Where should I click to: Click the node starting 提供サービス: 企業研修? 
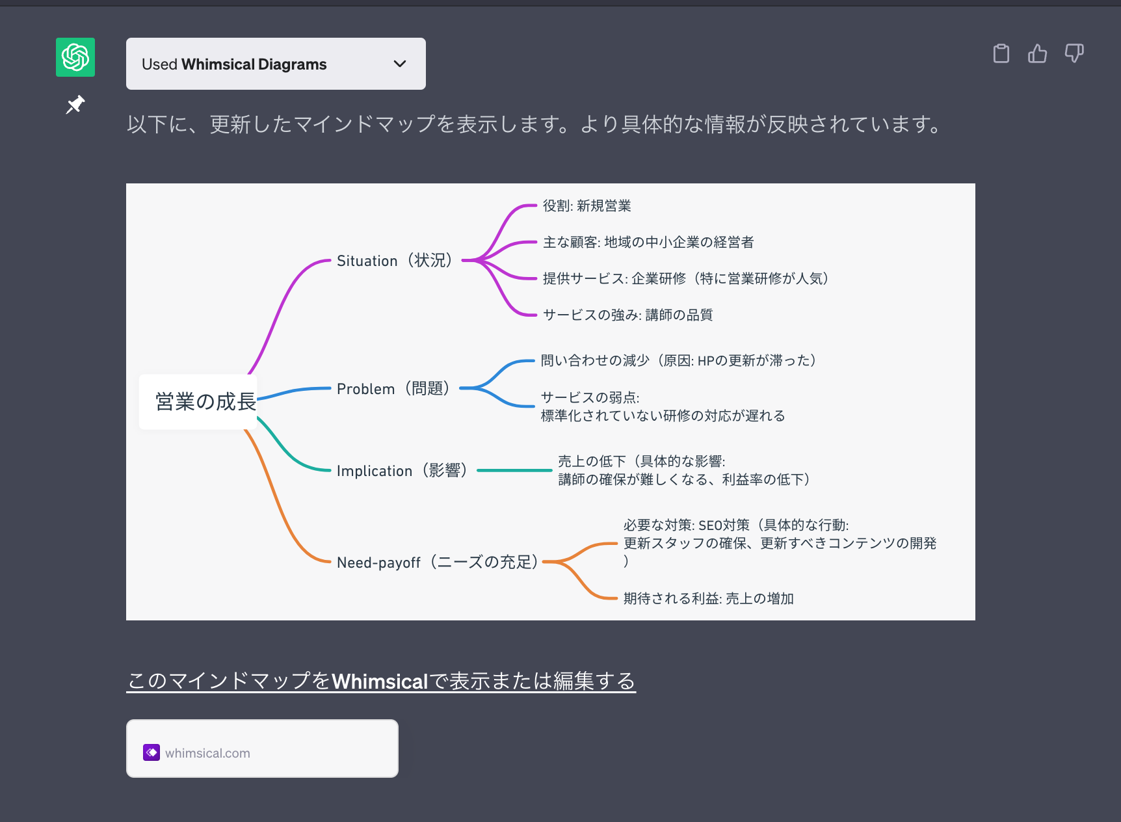pyautogui.click(x=687, y=279)
